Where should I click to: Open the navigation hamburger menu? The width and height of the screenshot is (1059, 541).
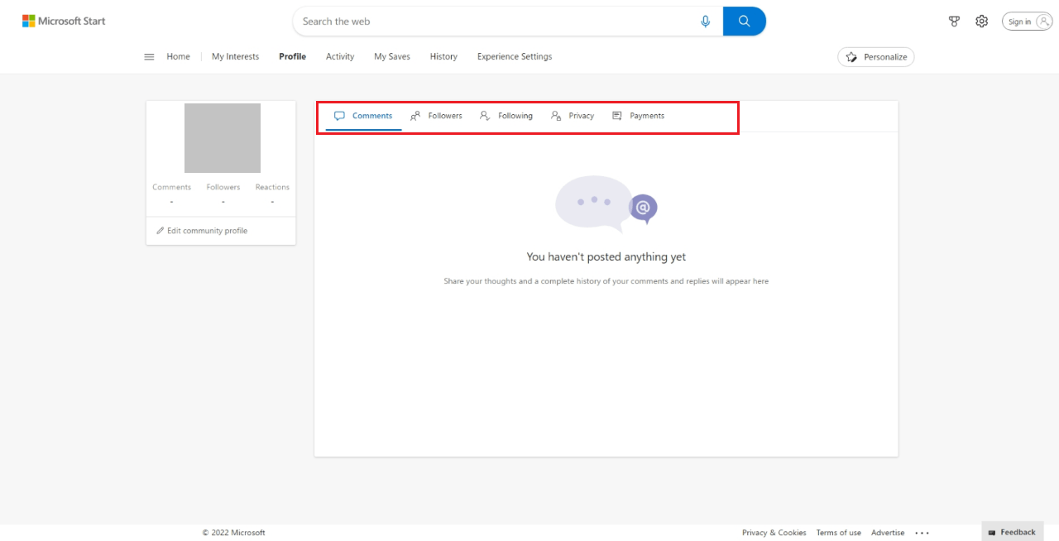[x=149, y=56]
